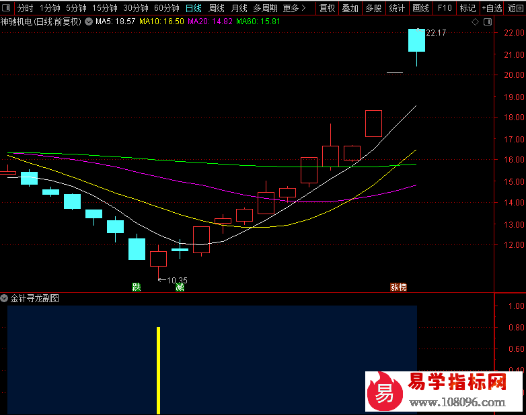
Task: Open the 画线 drawing tools
Action: pyautogui.click(x=420, y=8)
